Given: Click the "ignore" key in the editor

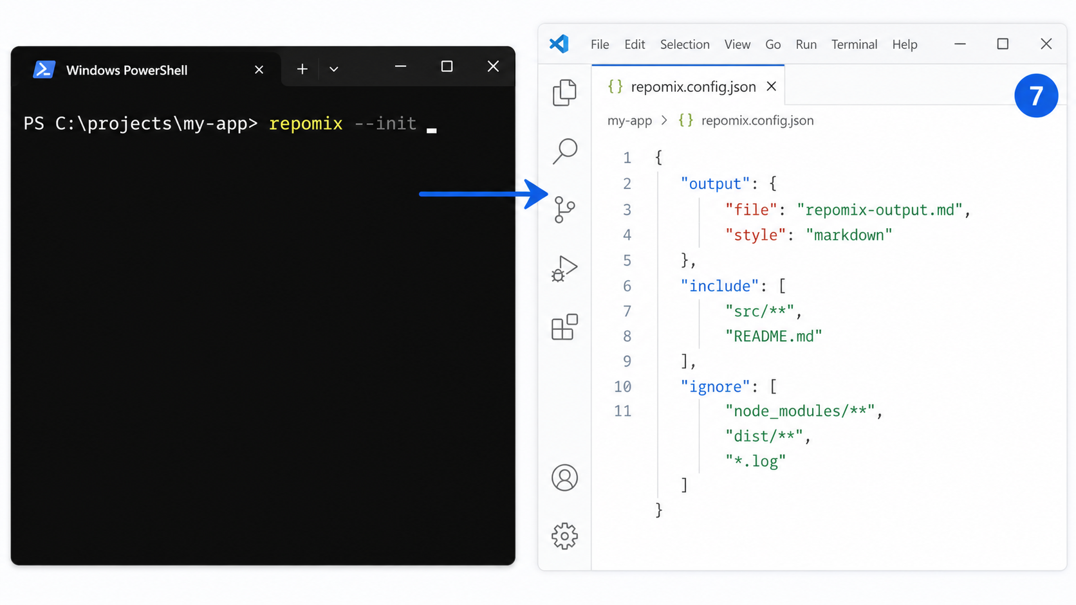Looking at the screenshot, I should click(715, 386).
